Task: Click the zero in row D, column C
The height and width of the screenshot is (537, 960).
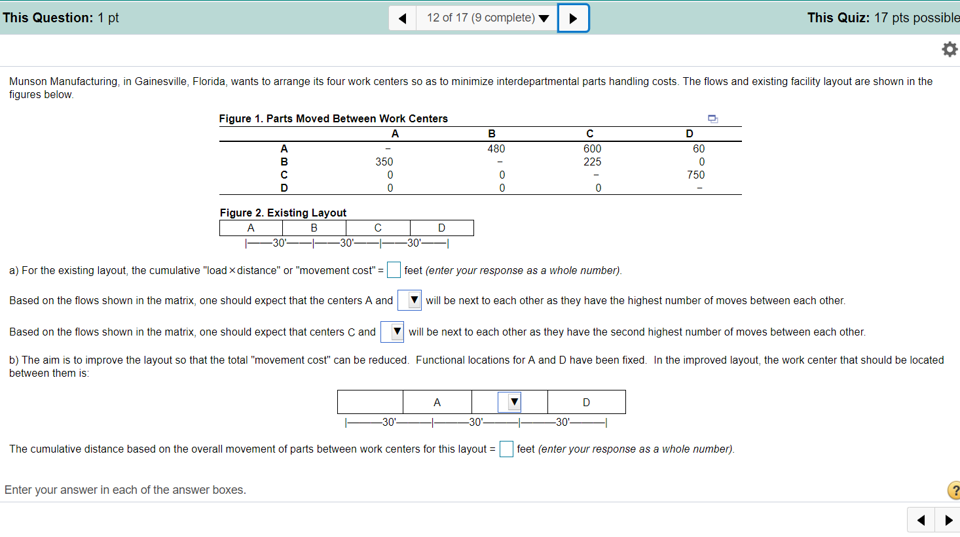Action: pos(599,188)
